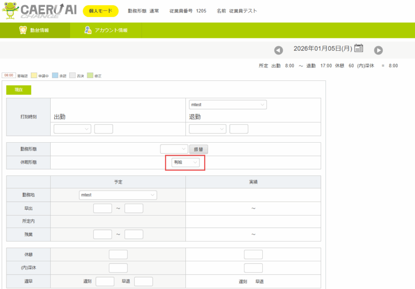415x289 pixels.
Task: Click the アカウント情報 person icon
Action: pos(88,30)
